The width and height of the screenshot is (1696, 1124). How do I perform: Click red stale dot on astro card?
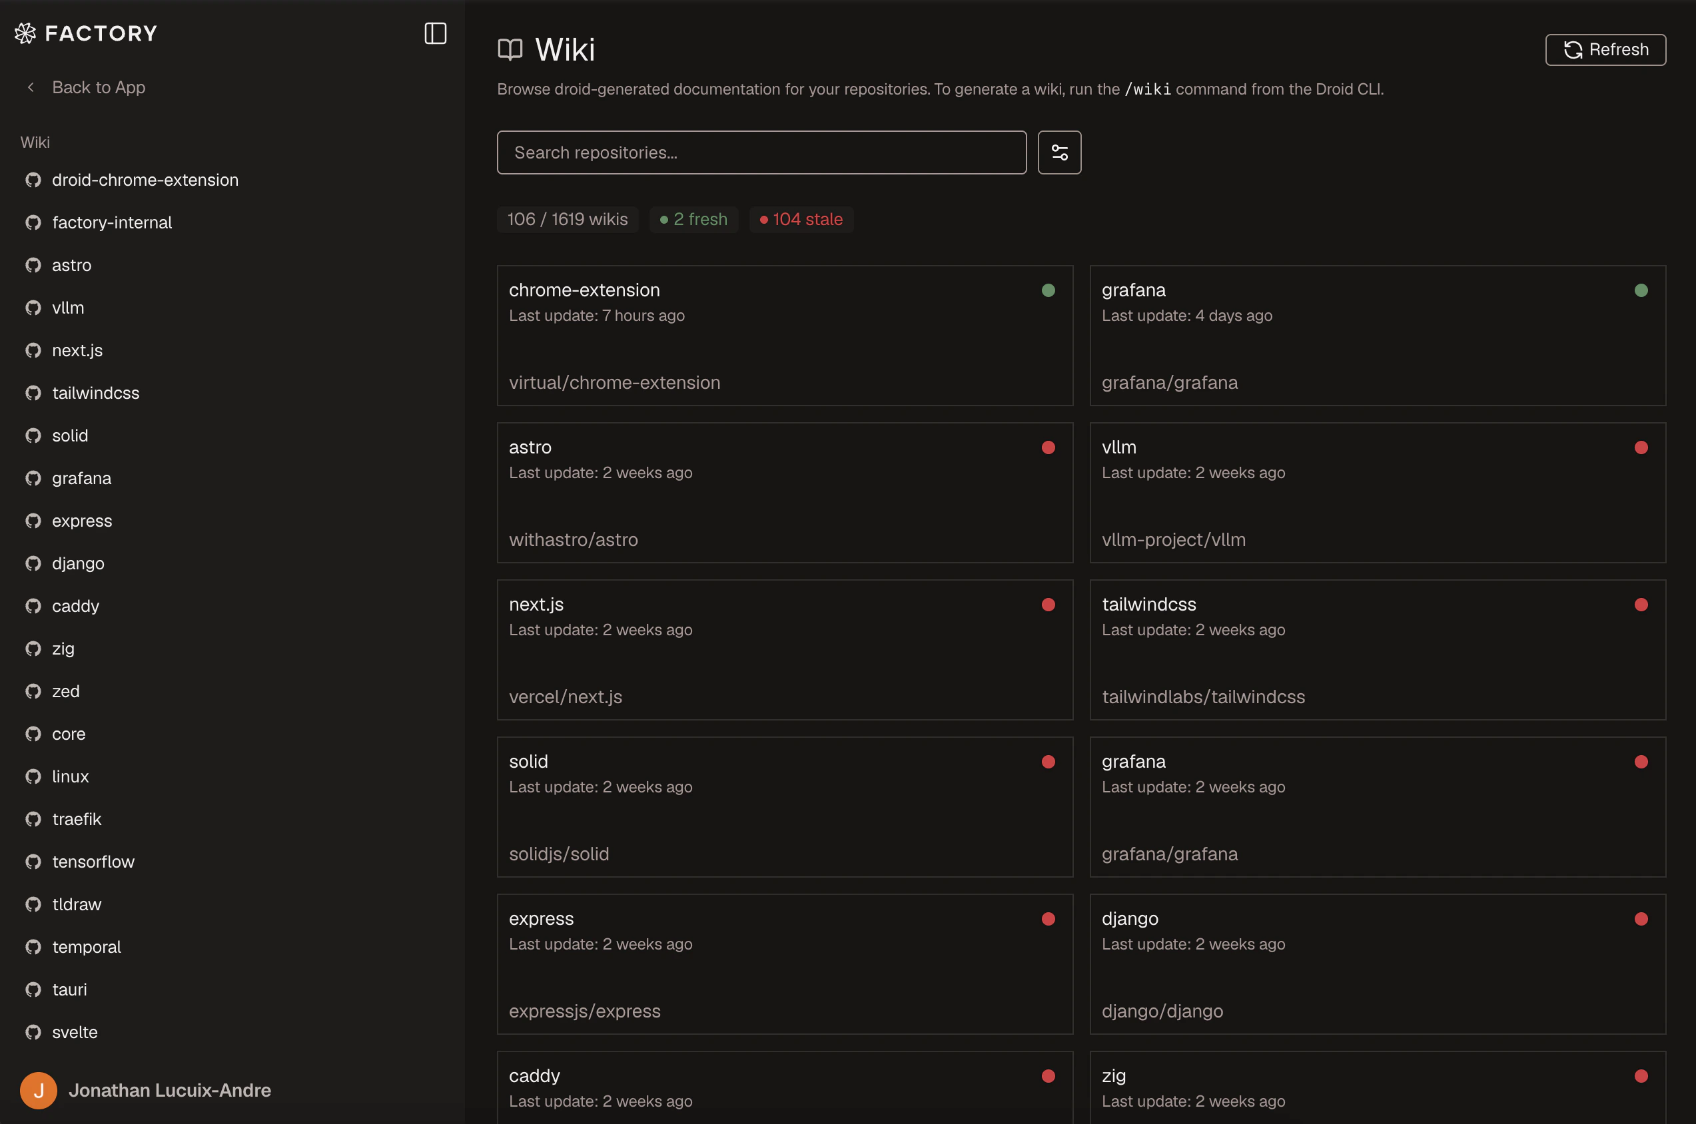click(1048, 447)
